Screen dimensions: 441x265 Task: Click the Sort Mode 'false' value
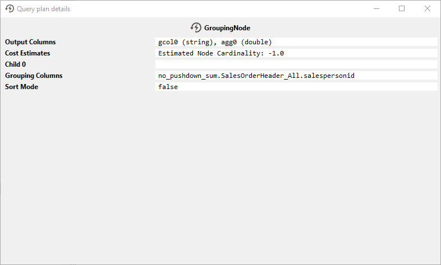[168, 87]
